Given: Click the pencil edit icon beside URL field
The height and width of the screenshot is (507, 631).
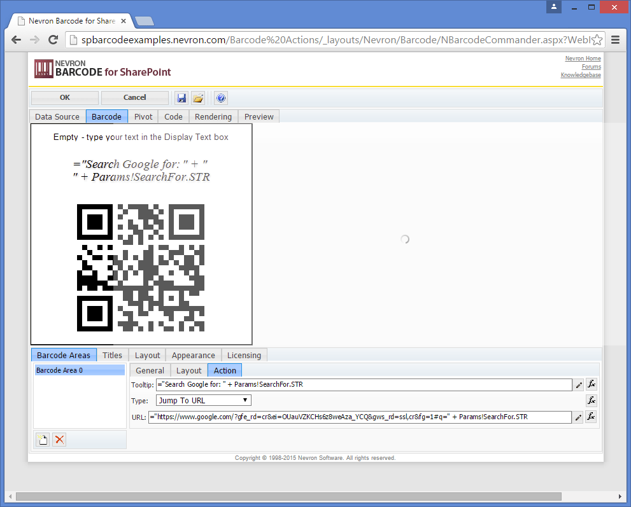Looking at the screenshot, I should coord(578,417).
